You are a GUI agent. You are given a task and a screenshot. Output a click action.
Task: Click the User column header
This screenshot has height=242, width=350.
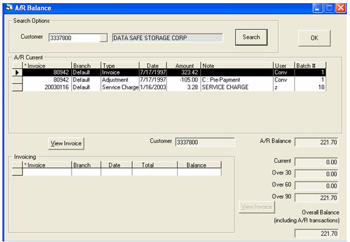point(284,65)
